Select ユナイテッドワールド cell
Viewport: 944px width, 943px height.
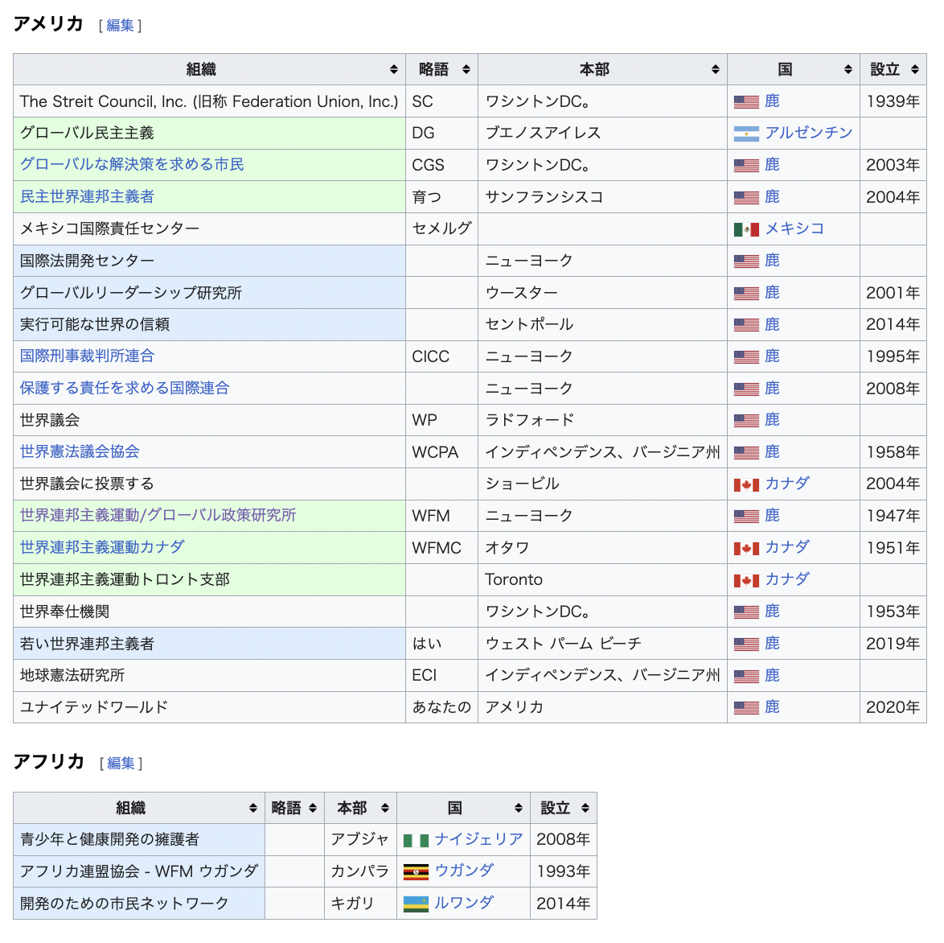click(210, 707)
